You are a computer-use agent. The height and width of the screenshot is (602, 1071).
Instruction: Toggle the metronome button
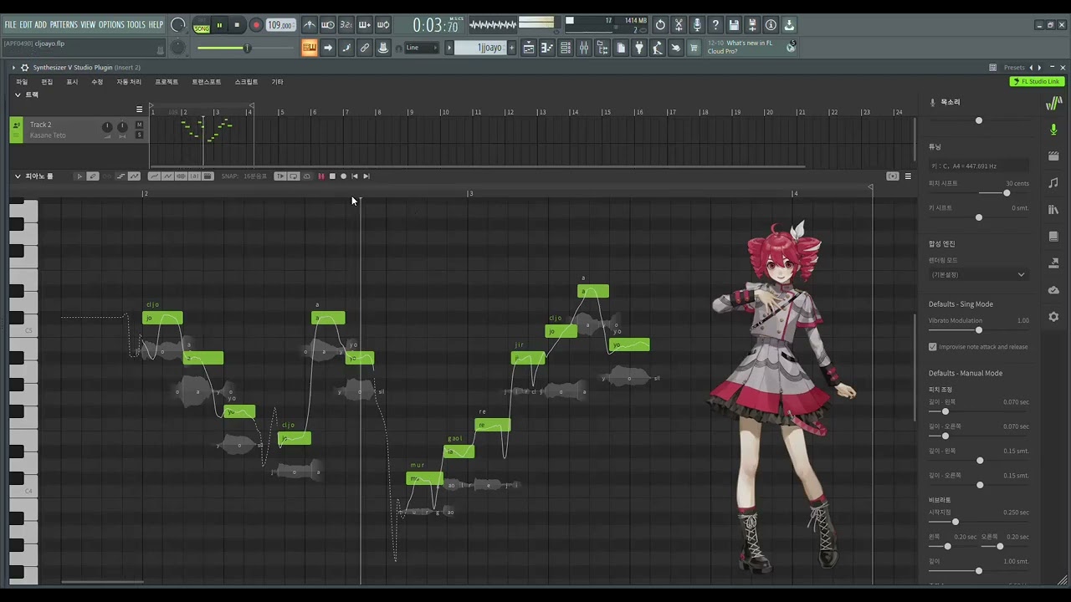[309, 25]
